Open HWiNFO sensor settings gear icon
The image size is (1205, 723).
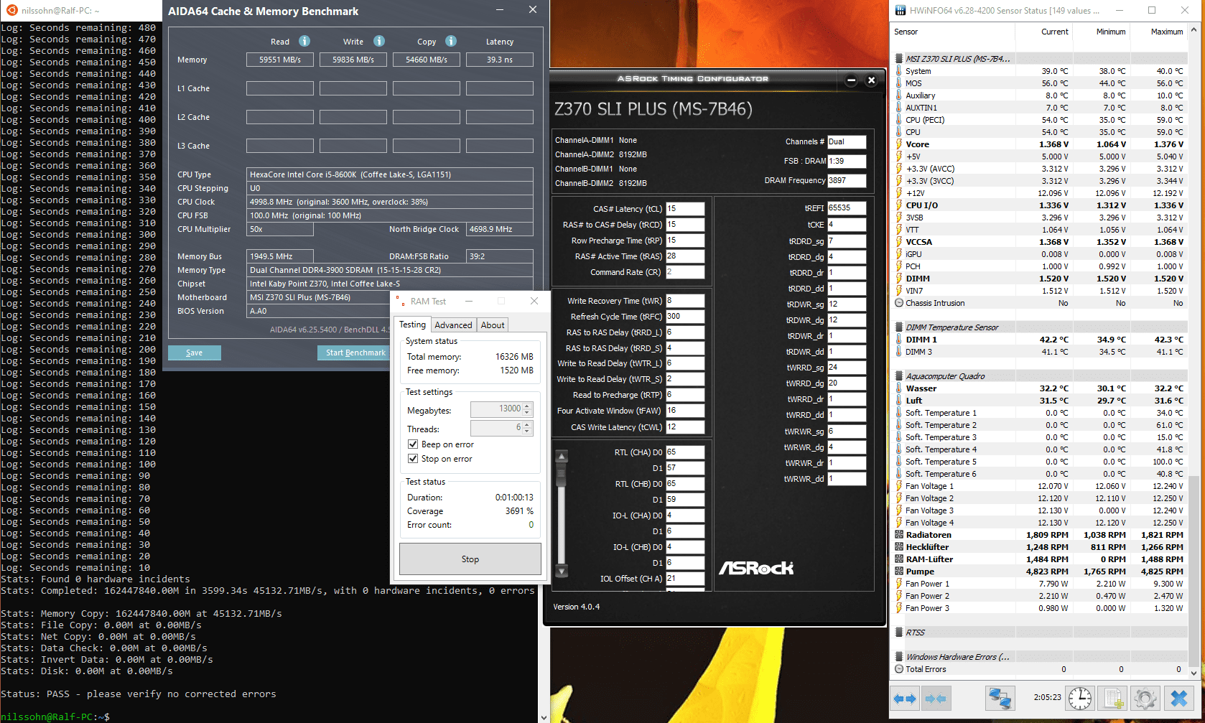tap(1145, 699)
